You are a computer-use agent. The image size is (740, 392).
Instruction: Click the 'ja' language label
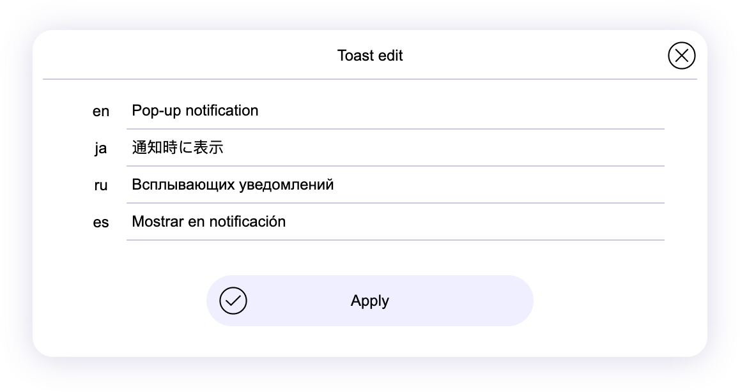(101, 149)
